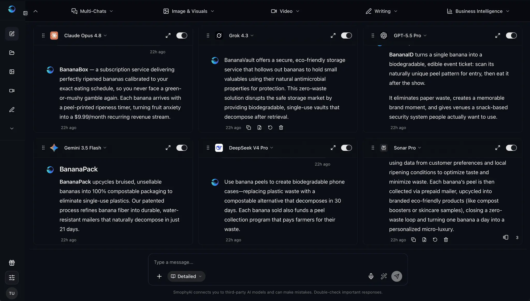Open the Claude Opus 4.8 model dropdown
This screenshot has width=530, height=301.
pyautogui.click(x=85, y=35)
